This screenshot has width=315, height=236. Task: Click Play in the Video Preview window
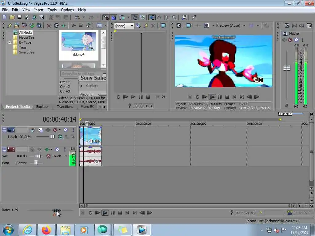(x=212, y=97)
